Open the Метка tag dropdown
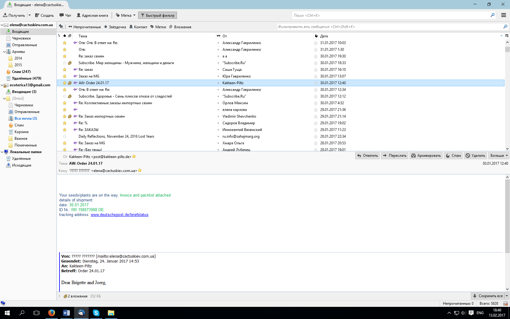The image size is (510, 319). coord(125,15)
